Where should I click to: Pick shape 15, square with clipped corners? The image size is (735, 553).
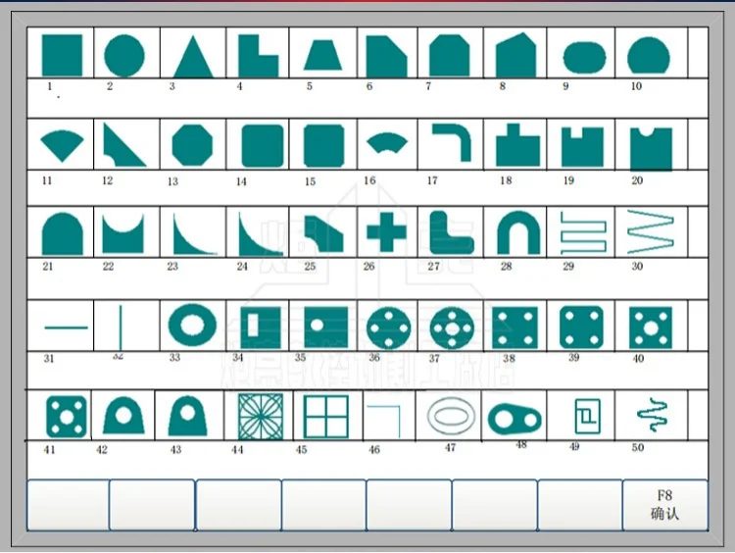point(324,146)
